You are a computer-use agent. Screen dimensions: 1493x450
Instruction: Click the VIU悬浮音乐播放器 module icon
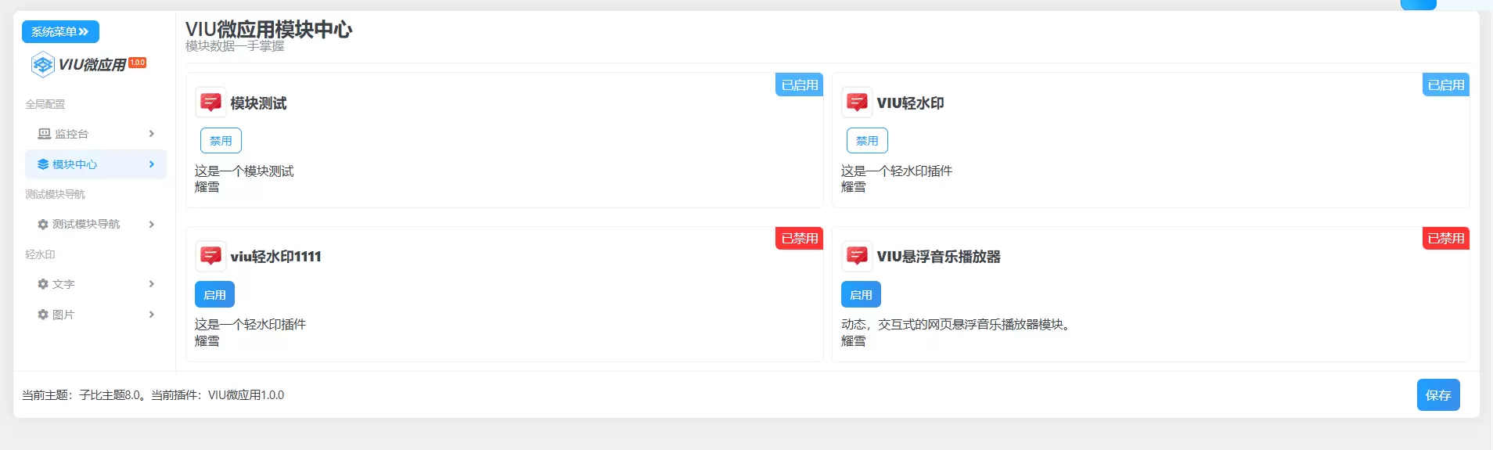pyautogui.click(x=857, y=256)
